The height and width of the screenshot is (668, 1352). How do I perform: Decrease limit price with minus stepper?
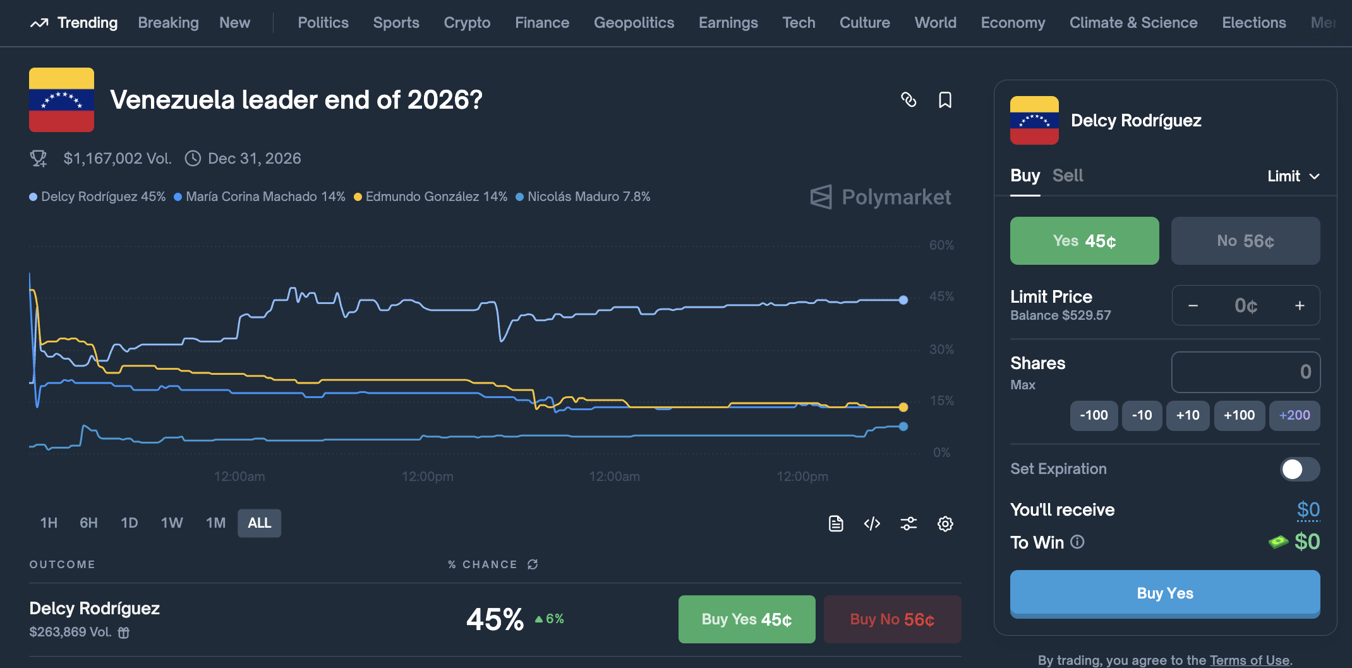pos(1193,306)
